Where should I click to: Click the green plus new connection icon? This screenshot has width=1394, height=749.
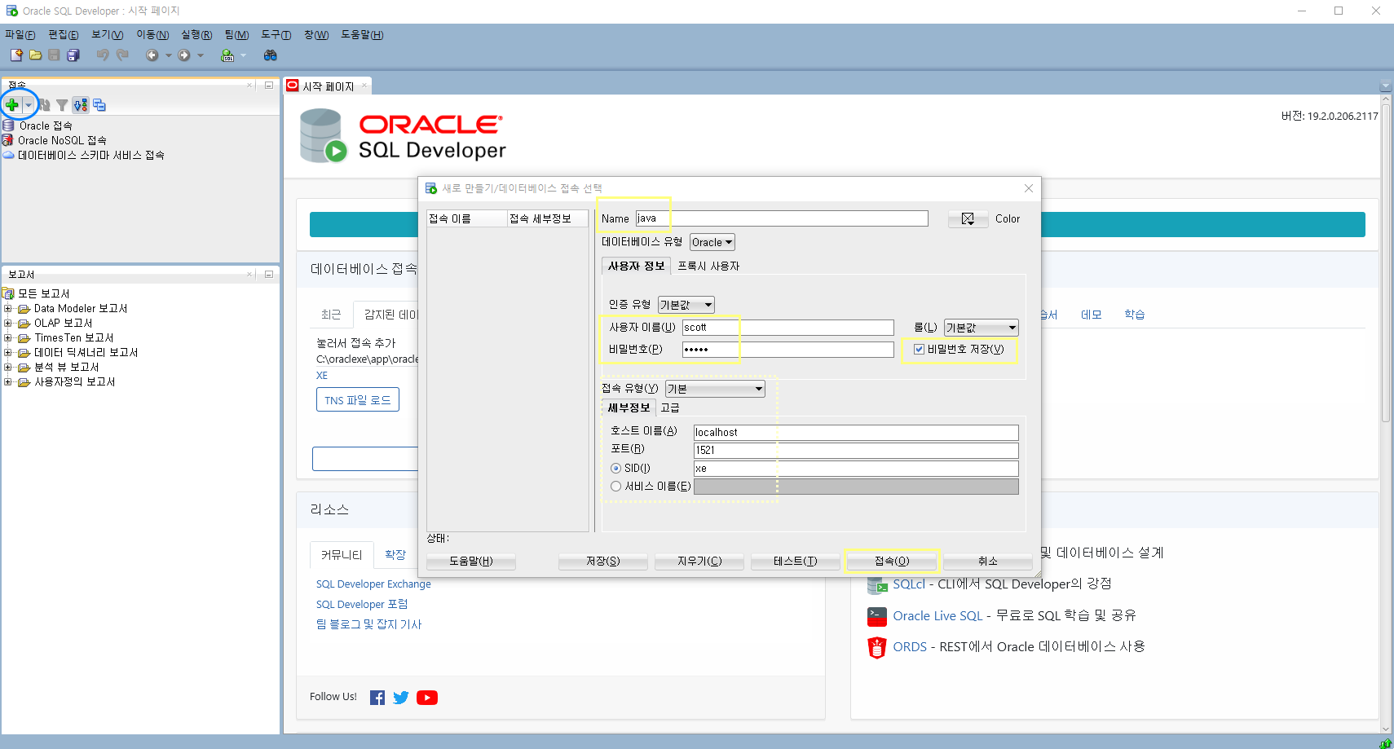click(12, 105)
